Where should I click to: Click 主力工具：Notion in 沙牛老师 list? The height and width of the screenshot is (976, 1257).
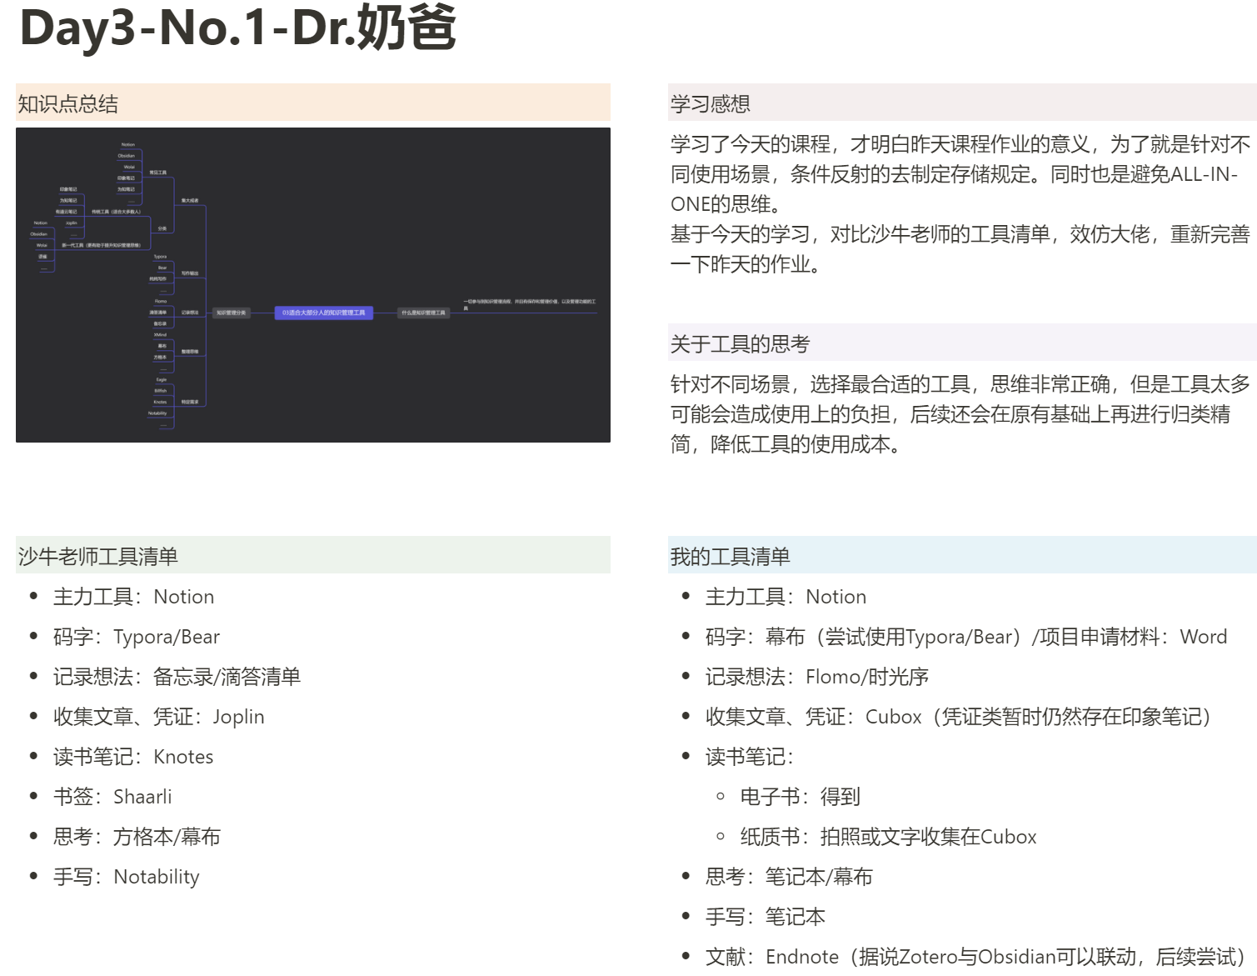pos(134,597)
